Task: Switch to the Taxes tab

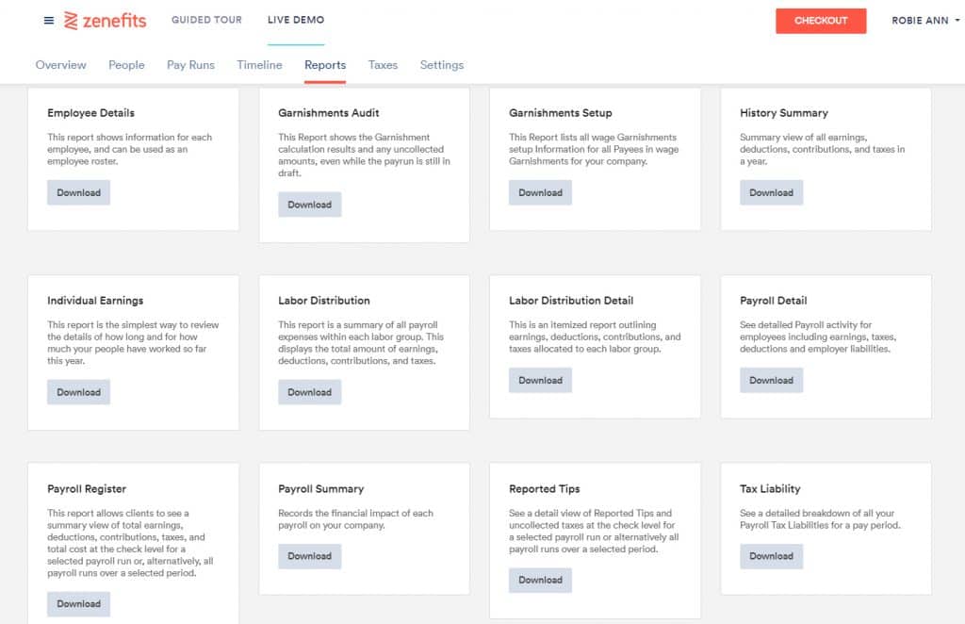Action: pos(383,65)
